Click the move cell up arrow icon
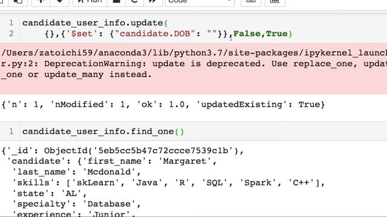This screenshot has width=387, height=217. click(41, 1)
